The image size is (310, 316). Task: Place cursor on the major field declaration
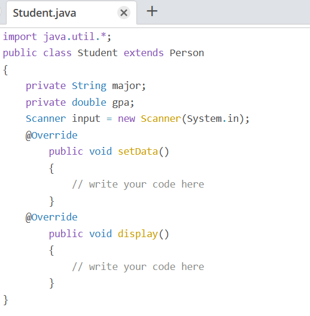pyautogui.click(x=86, y=86)
